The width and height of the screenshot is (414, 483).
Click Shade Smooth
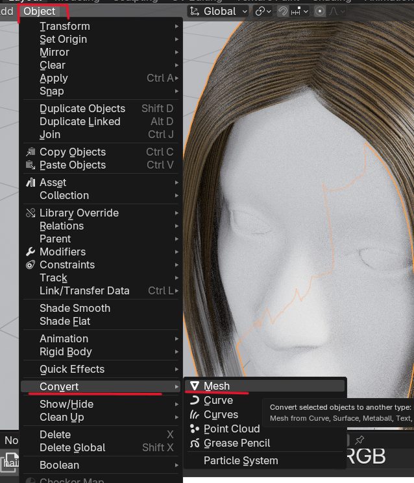click(x=75, y=308)
